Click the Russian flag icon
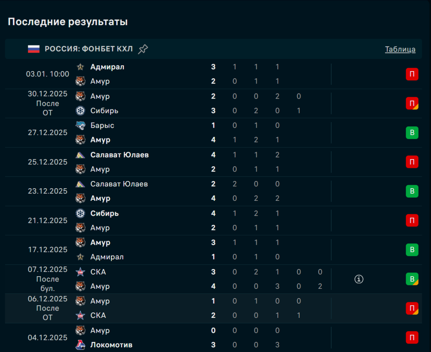The height and width of the screenshot is (352, 431). pyautogui.click(x=34, y=49)
